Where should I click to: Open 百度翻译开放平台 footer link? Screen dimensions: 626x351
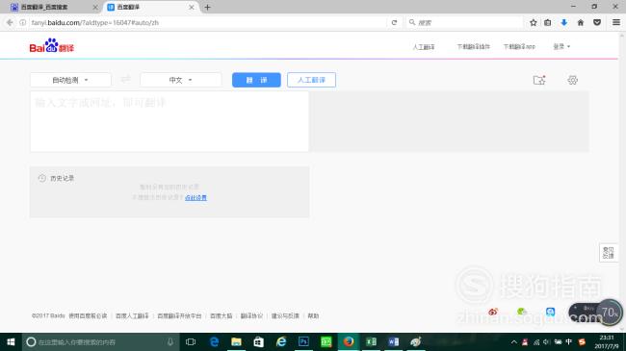[x=179, y=315]
